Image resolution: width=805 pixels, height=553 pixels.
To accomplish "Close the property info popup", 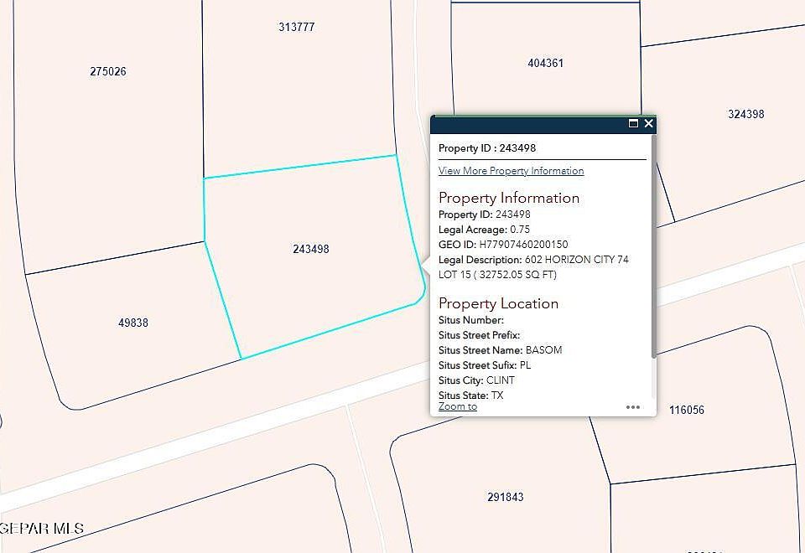I will [648, 123].
